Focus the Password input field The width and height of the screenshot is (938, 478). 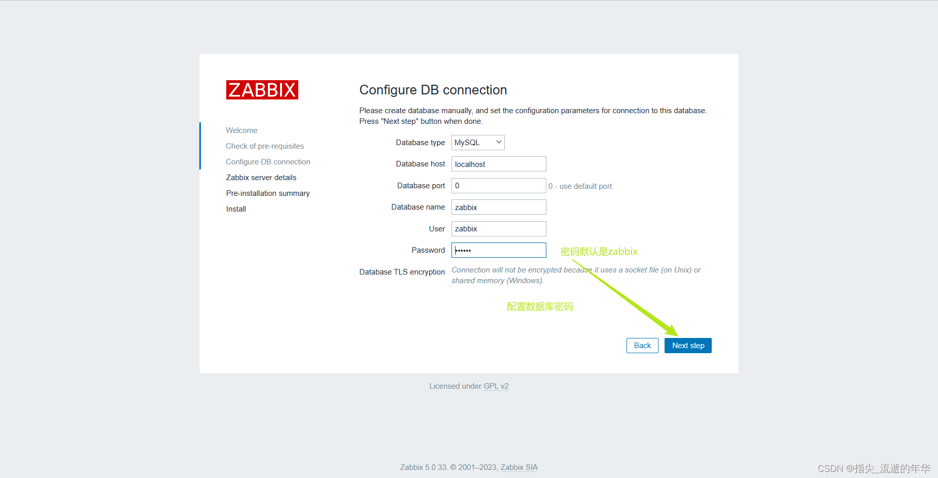(x=499, y=250)
